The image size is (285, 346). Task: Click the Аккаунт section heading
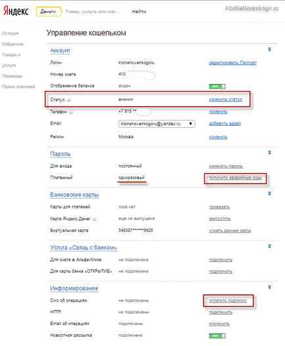(60, 50)
